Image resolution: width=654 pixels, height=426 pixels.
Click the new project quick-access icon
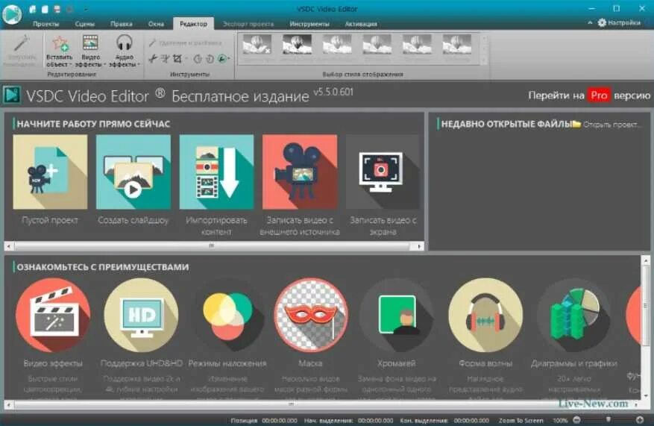[x=33, y=9]
